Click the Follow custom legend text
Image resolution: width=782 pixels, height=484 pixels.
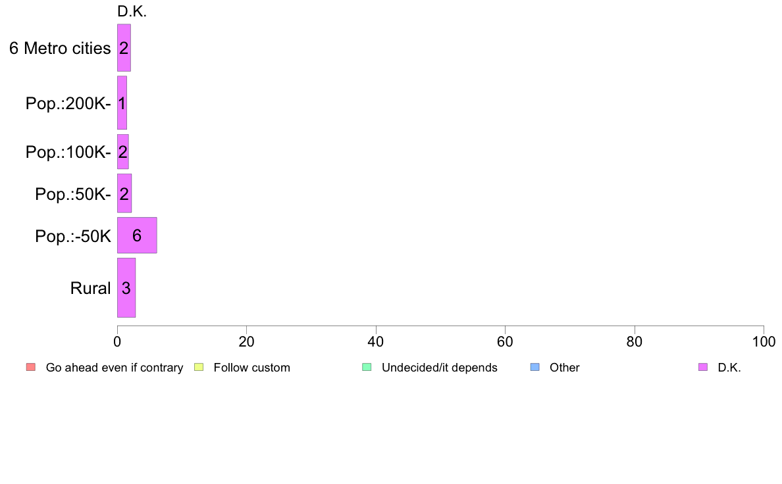(x=252, y=368)
